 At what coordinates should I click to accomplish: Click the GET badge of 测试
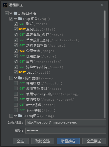click(x=22, y=24)
